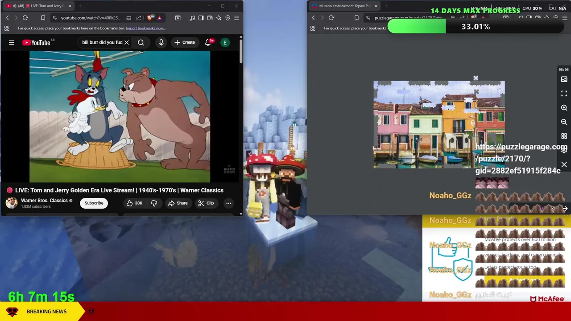Viewport: 571px width, 321px height.
Task: Open the Warner Bros. Classics channel avatar
Action: 12,203
